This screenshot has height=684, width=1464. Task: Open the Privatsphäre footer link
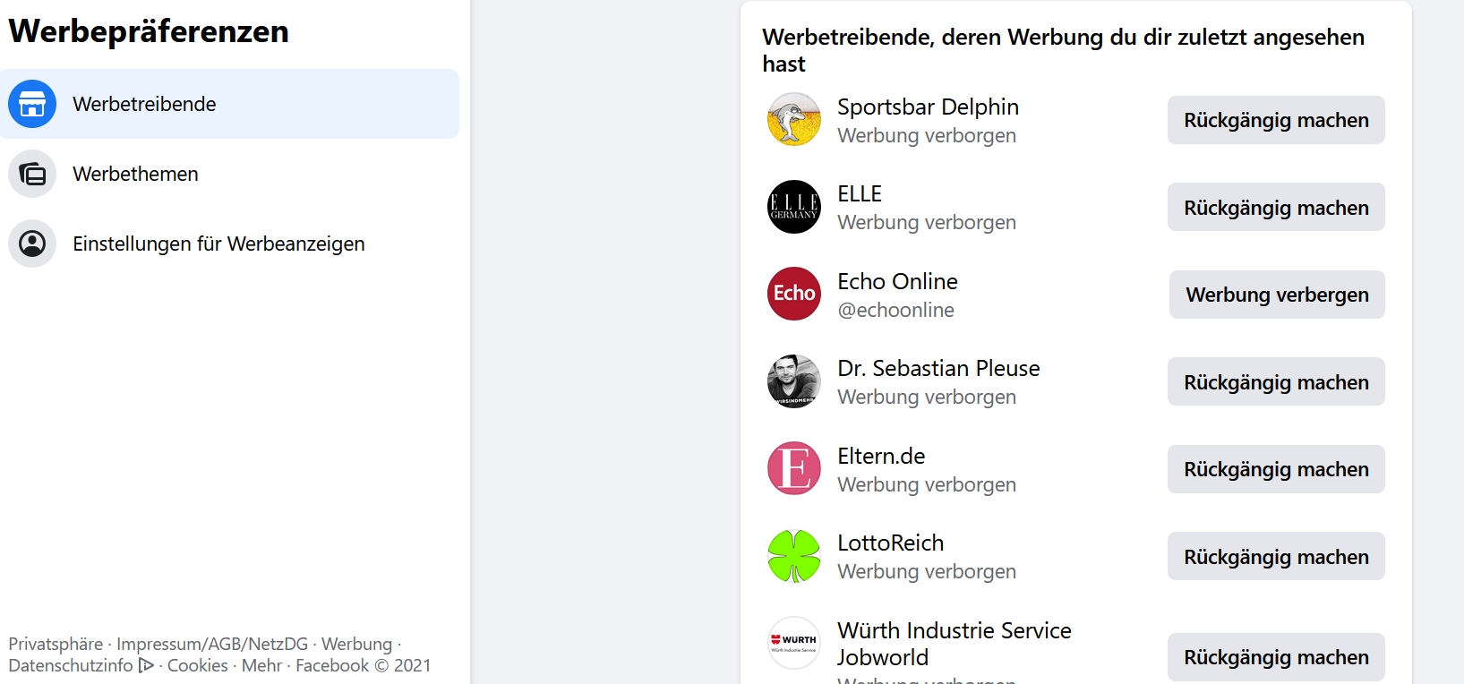pos(56,644)
